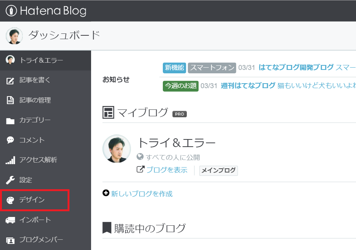
Task: Click the profile avatar beside ダッシュボード
Action: [x=14, y=36]
